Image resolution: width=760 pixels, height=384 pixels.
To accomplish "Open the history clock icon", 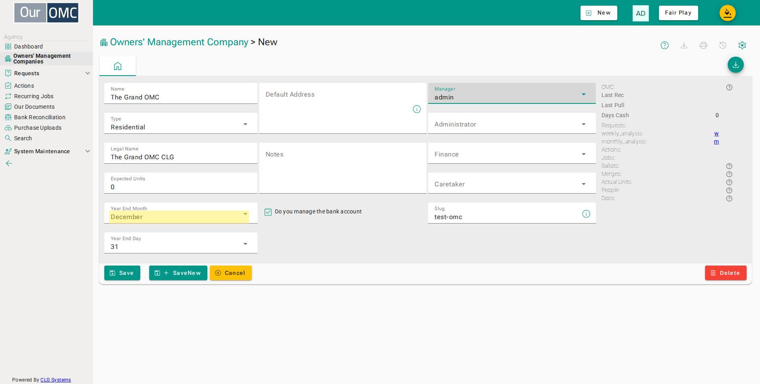I will tap(723, 45).
